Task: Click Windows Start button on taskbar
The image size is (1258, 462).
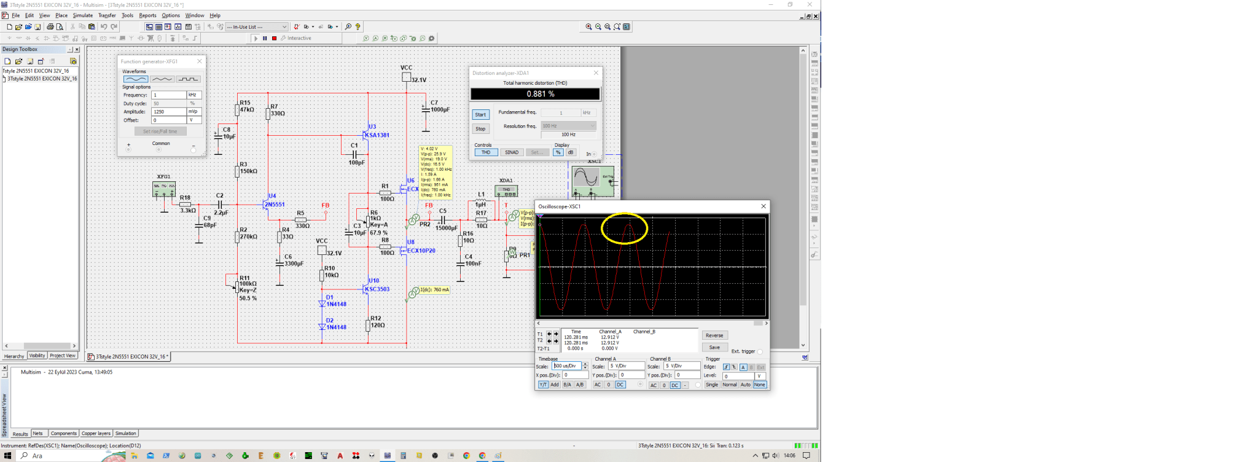Action: (7, 456)
